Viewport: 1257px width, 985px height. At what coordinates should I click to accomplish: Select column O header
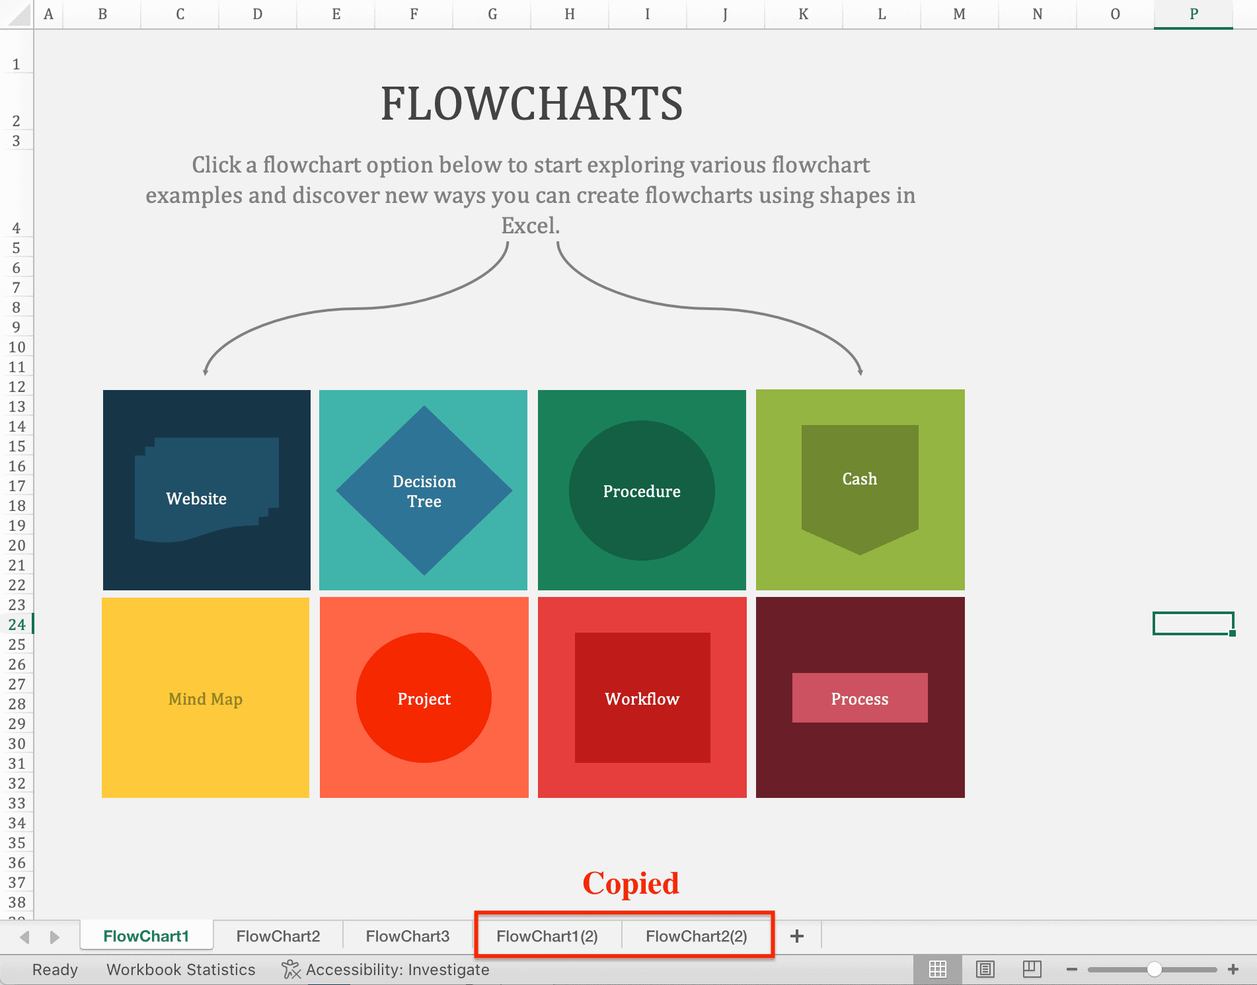[x=1116, y=14]
